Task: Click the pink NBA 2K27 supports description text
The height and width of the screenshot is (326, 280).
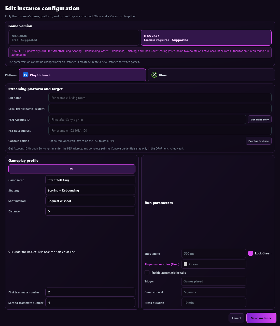Action: tap(140, 53)
